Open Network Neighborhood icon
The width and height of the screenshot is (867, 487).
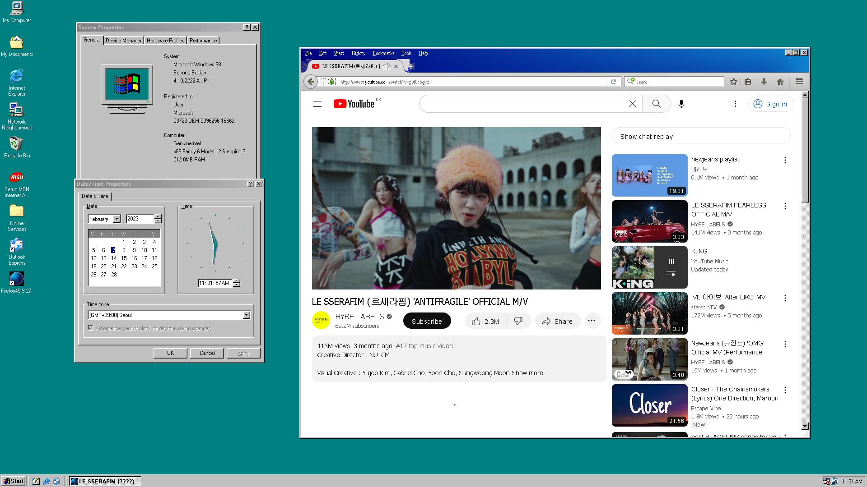[17, 116]
